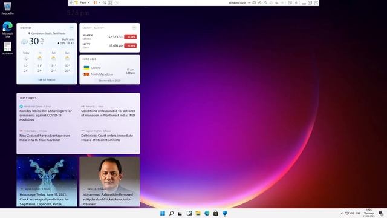Open the blue shield taskbar app
The height and width of the screenshot is (218, 387).
tap(224, 213)
